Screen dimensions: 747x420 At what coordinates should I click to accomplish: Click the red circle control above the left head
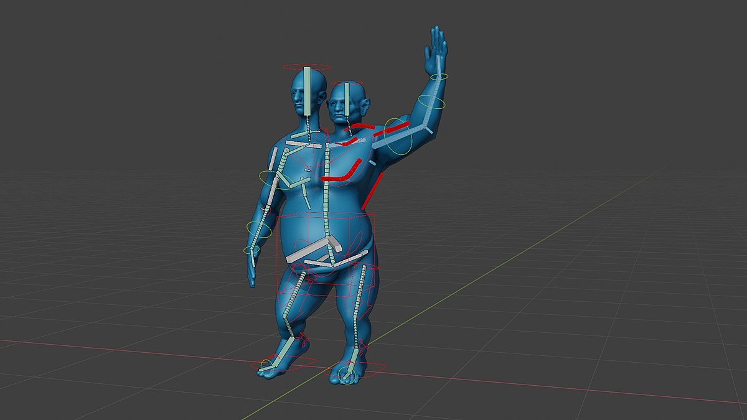[307, 67]
